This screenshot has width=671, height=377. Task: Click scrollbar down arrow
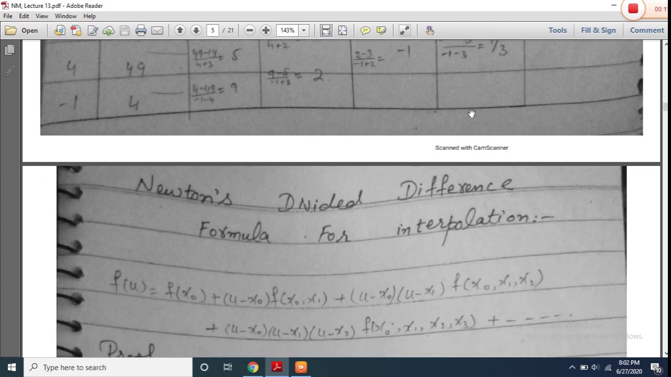tap(666, 353)
